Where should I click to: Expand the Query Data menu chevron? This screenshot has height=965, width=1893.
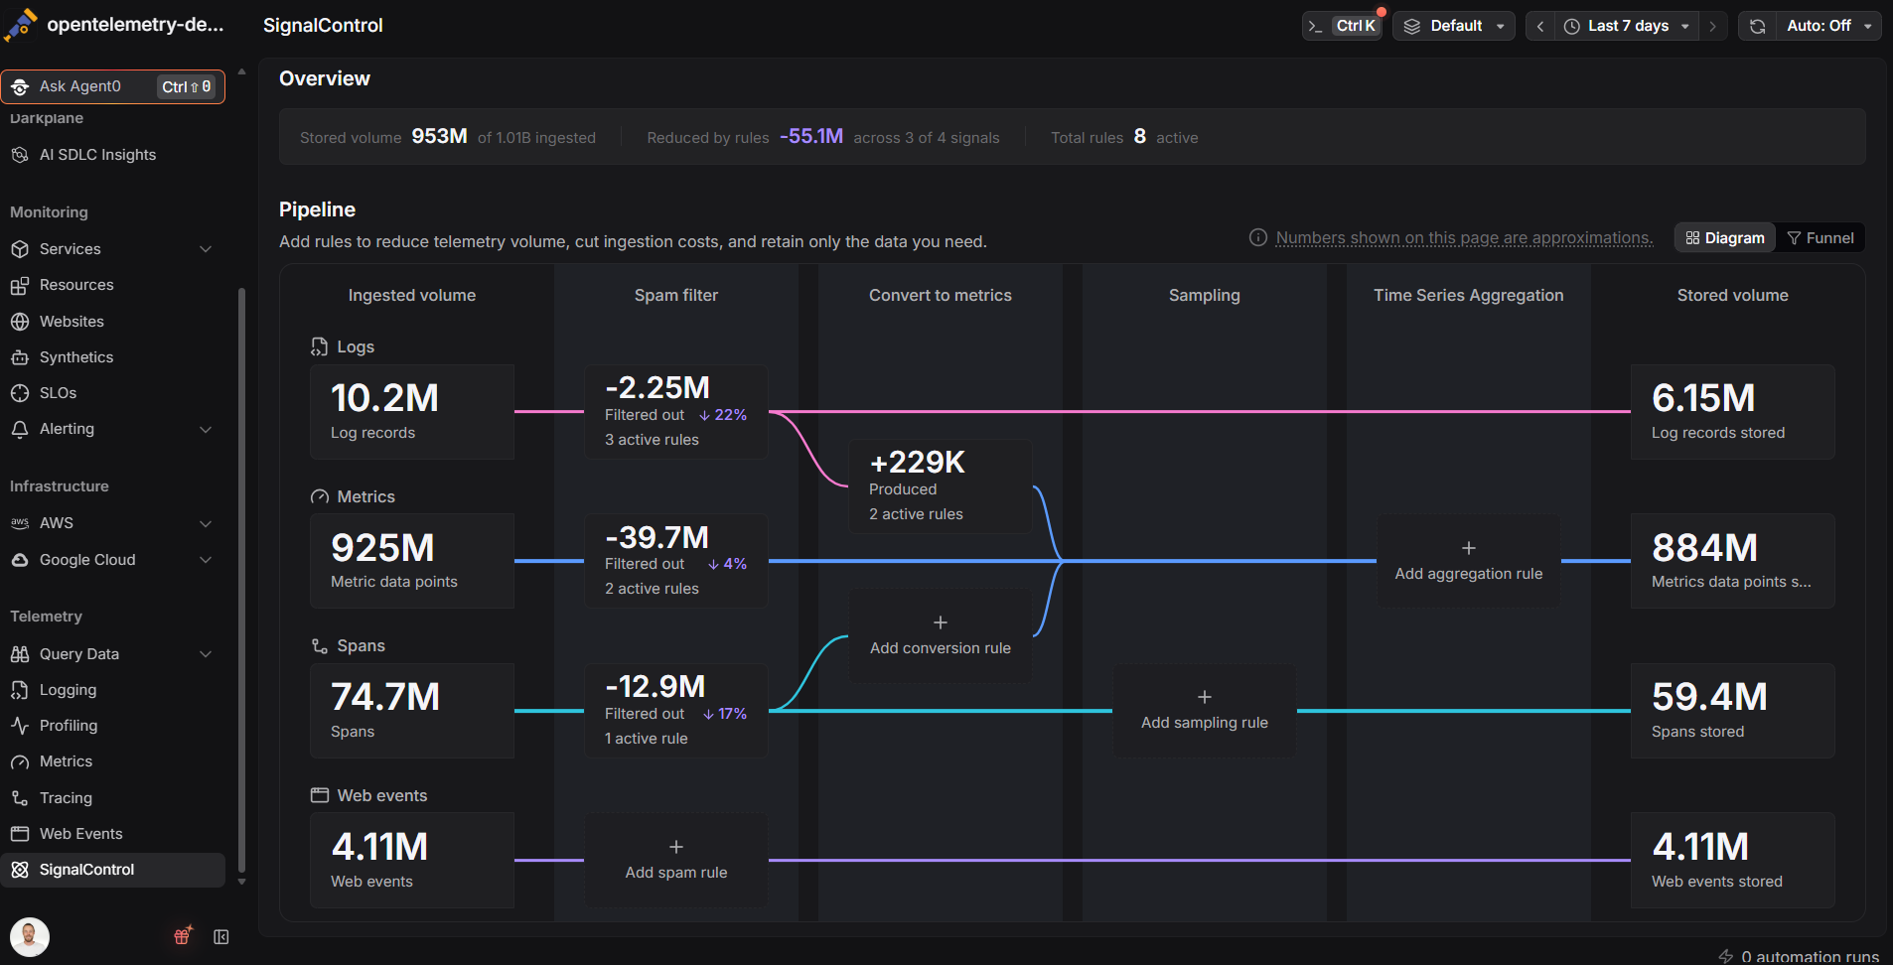pos(206,654)
